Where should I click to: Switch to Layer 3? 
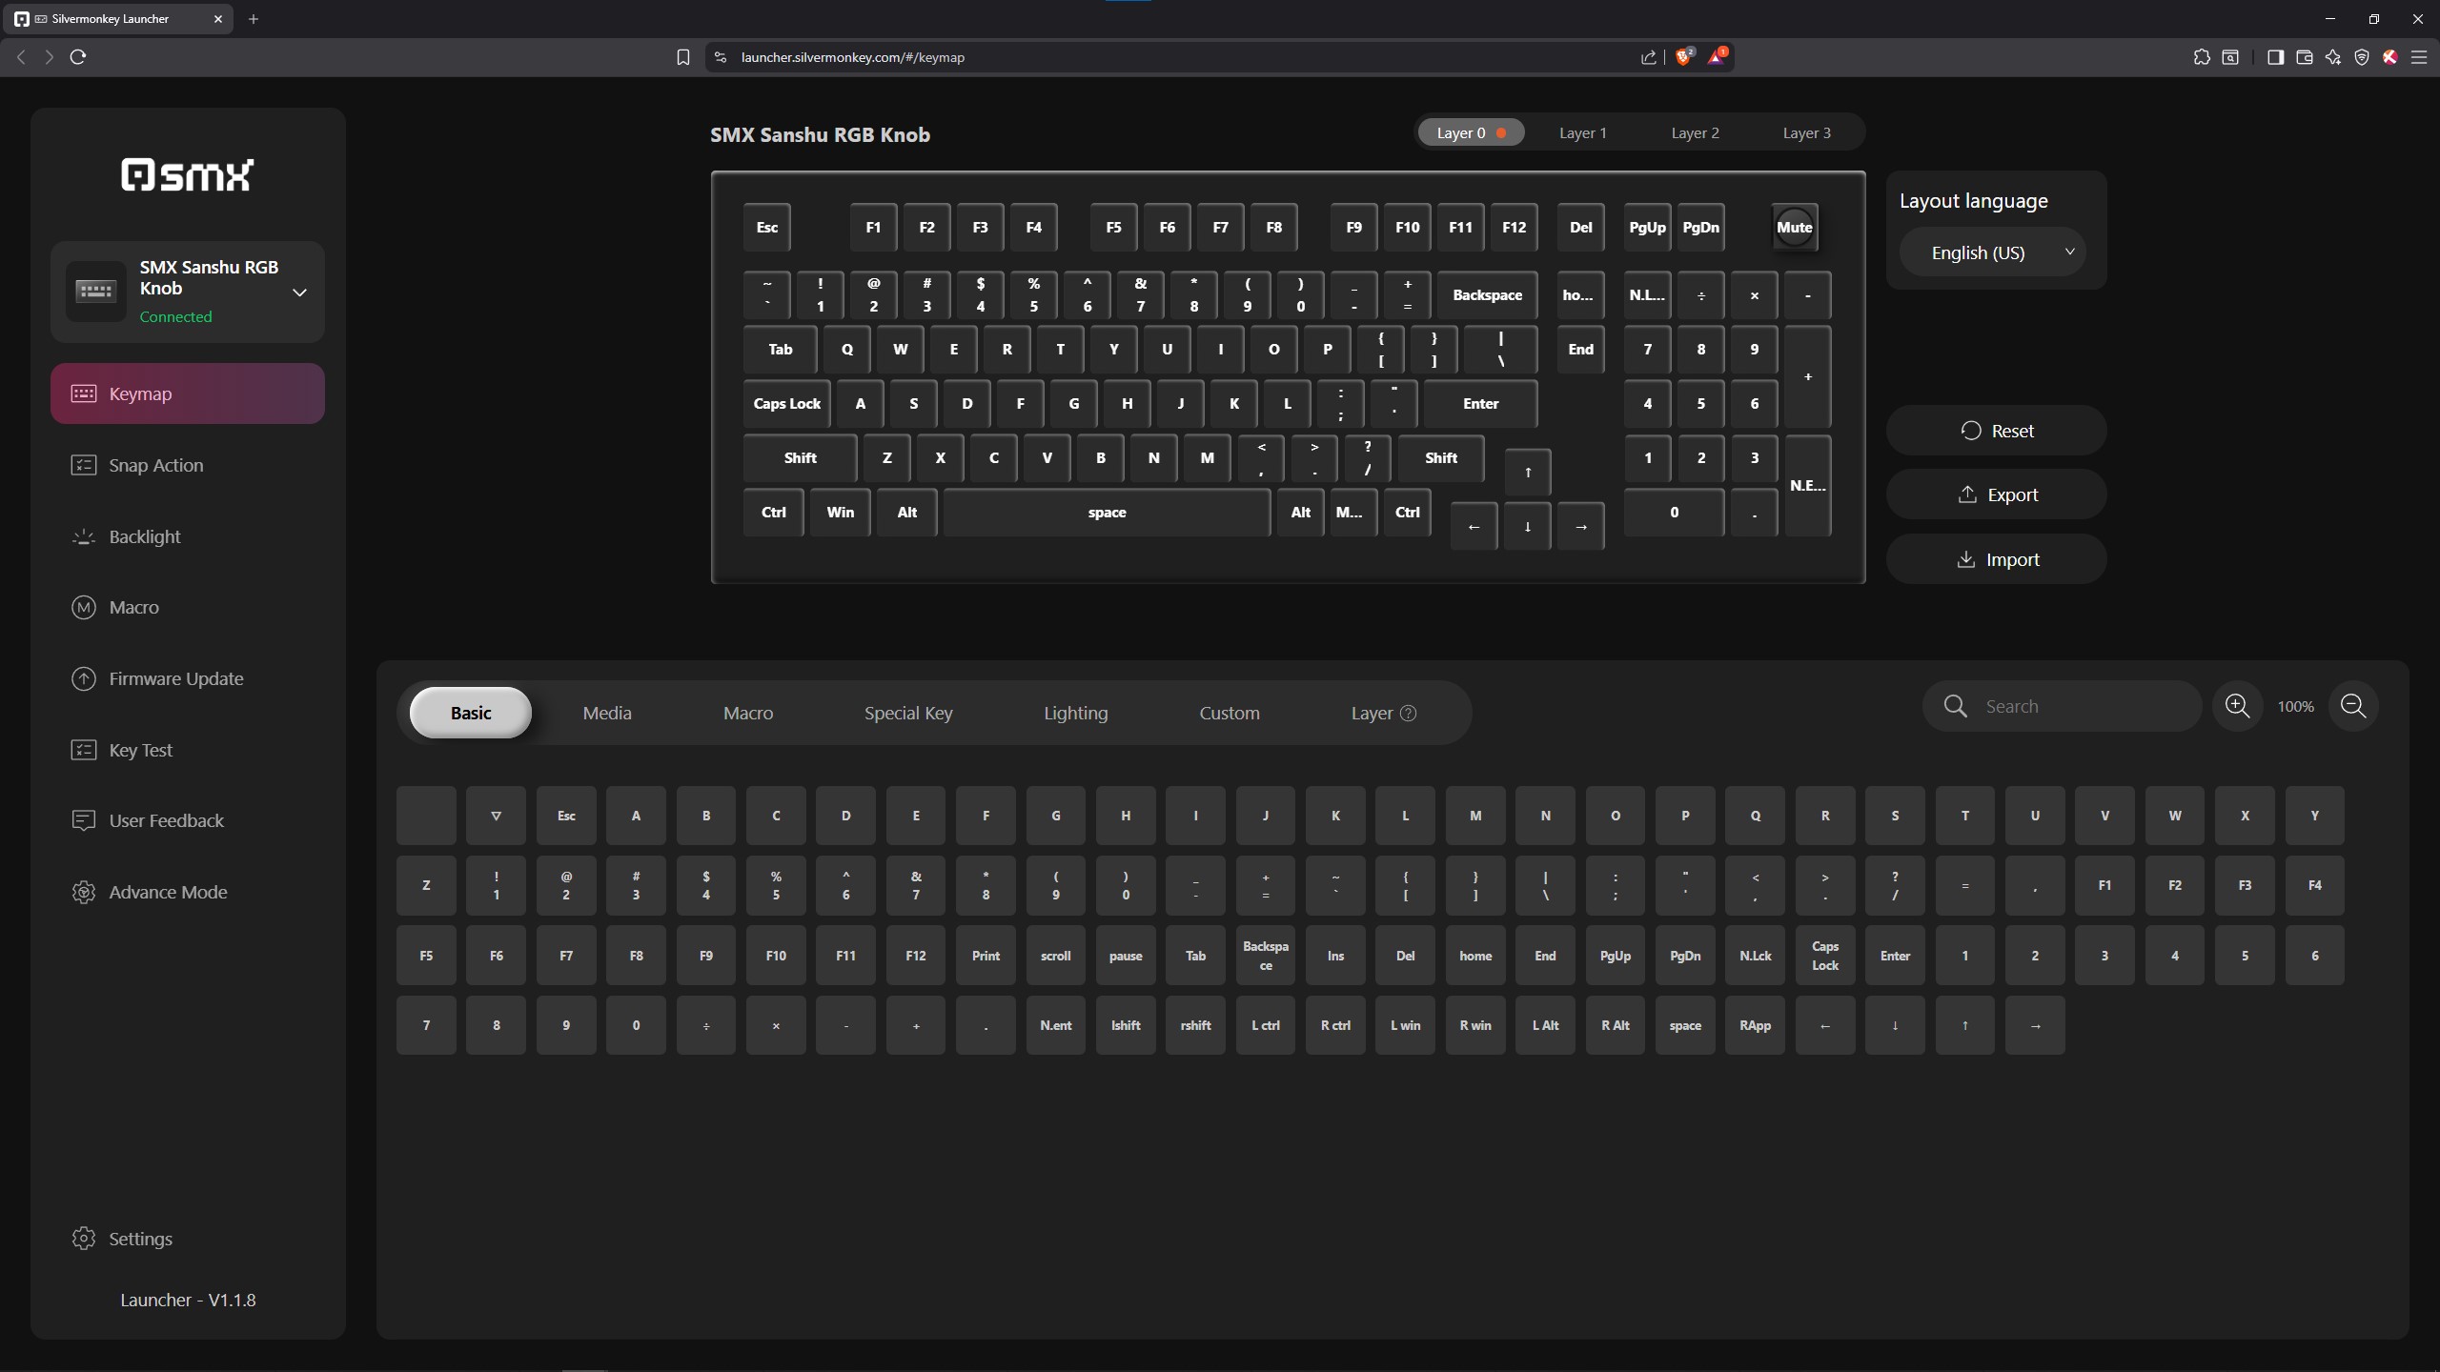(x=1806, y=133)
